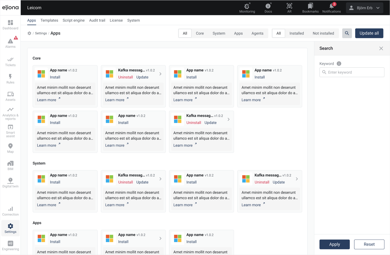
Task: Click the magnifier search button beside Update all
Action: tap(347, 33)
